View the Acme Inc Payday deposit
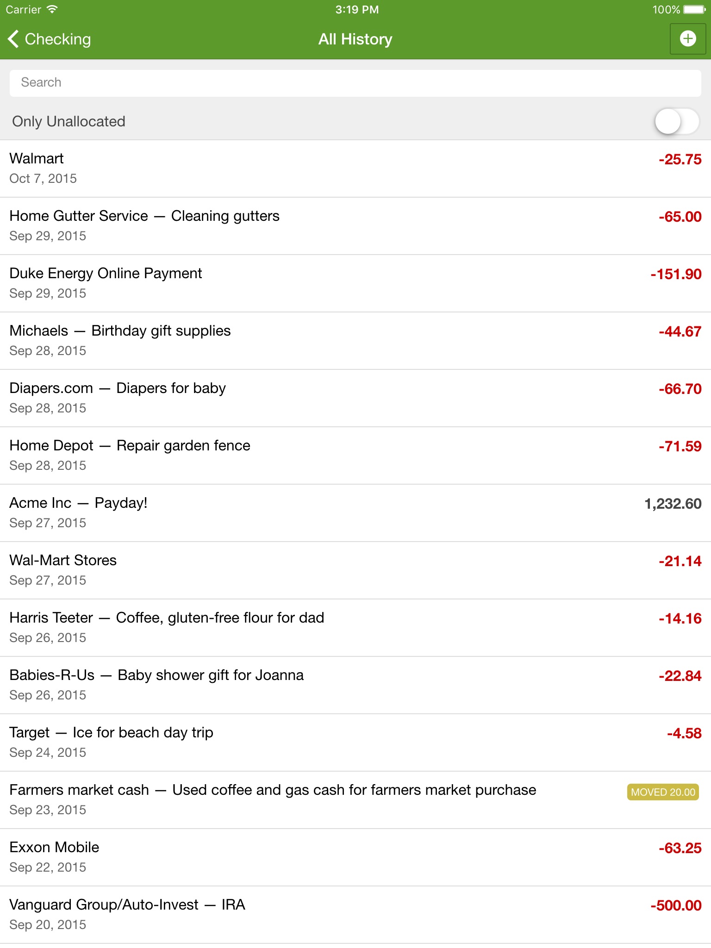Screen dimensions: 711x948 (x=355, y=513)
